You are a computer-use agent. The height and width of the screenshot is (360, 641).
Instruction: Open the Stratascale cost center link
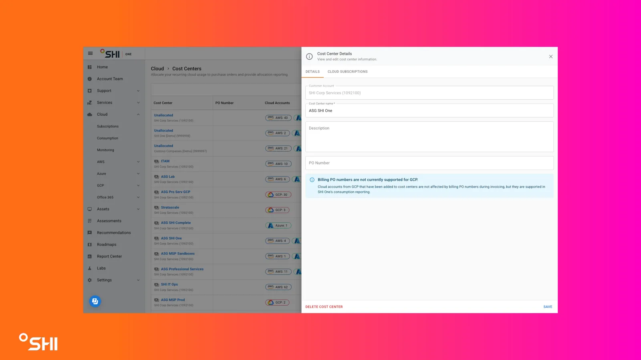pyautogui.click(x=170, y=208)
